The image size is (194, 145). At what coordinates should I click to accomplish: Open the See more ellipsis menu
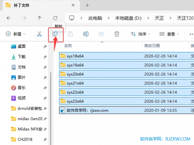[191, 34]
